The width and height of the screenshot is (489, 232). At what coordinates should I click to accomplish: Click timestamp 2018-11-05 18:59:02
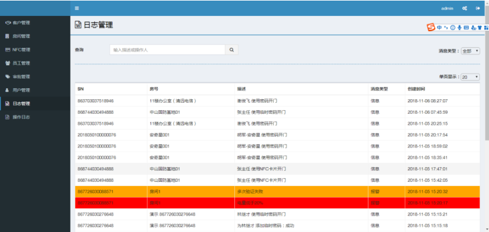tap(428, 146)
